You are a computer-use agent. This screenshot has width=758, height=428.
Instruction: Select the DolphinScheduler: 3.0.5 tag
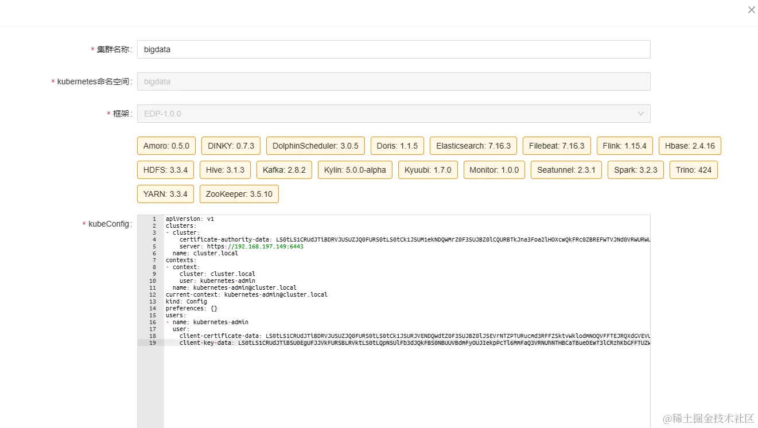[x=316, y=146]
